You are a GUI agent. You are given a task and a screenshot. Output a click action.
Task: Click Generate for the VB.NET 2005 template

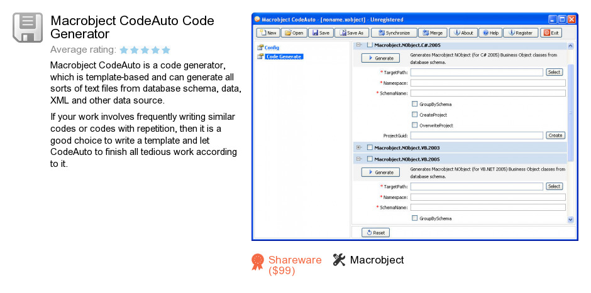(380, 173)
